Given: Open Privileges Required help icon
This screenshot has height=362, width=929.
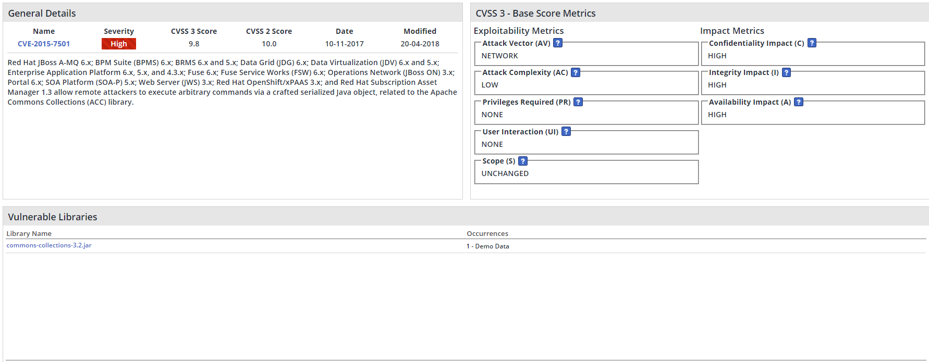Looking at the screenshot, I should pyautogui.click(x=578, y=102).
